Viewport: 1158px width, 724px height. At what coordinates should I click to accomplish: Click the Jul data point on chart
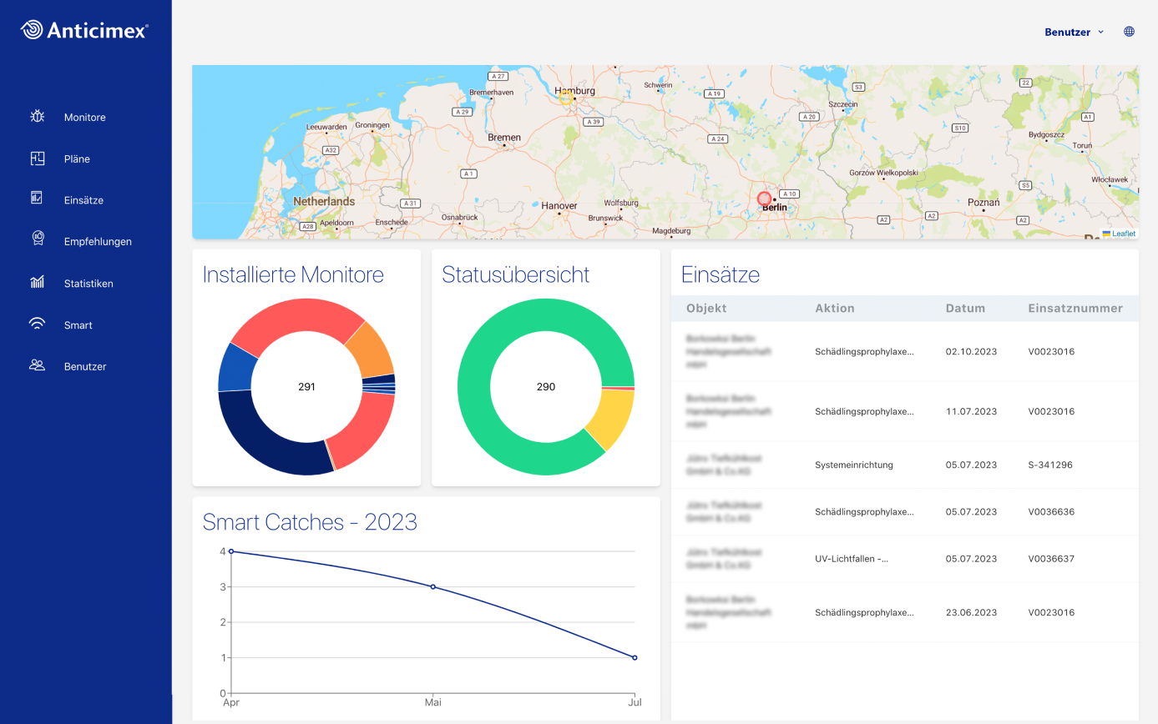click(635, 657)
